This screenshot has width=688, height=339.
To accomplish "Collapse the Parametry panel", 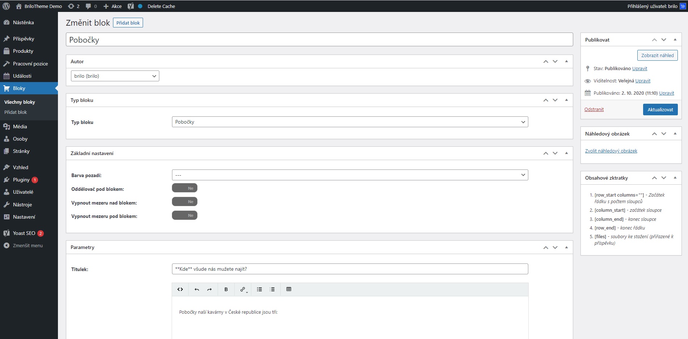I will 566,247.
